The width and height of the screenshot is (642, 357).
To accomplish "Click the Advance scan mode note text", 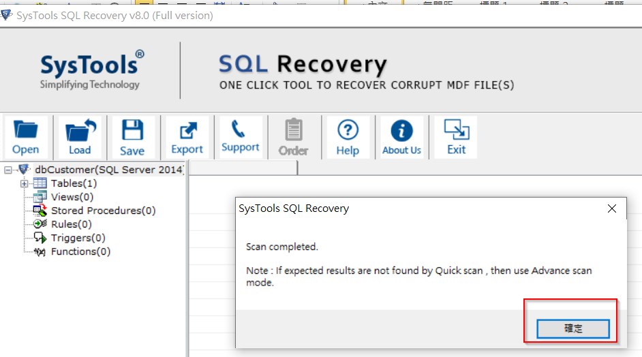I will pos(419,277).
